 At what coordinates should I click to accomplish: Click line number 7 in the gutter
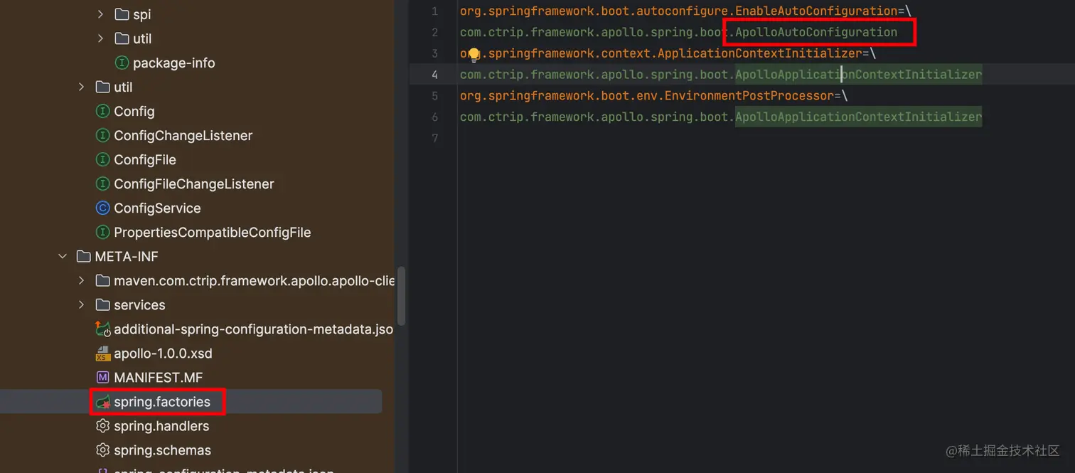(434, 138)
